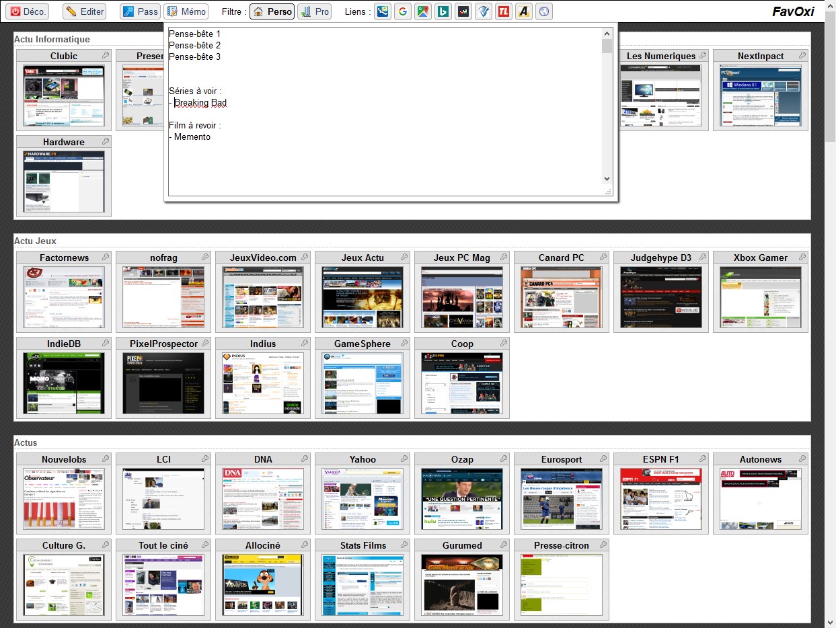
Task: Click the wrench icon on Xbox Gamer tile
Action: click(x=802, y=258)
